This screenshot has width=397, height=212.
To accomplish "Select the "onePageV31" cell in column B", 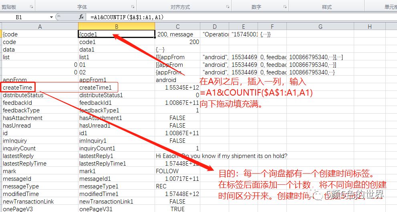I will coord(117,208).
